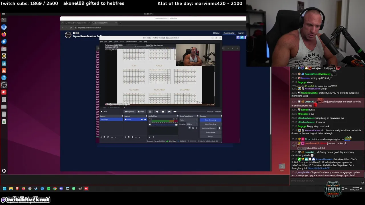Open the Vods mixer options three-dot menu
Screen dimensions: 365x205
pyautogui.click(x=150, y=121)
